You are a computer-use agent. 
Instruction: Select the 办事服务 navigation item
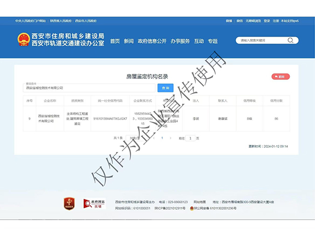[x=180, y=41]
